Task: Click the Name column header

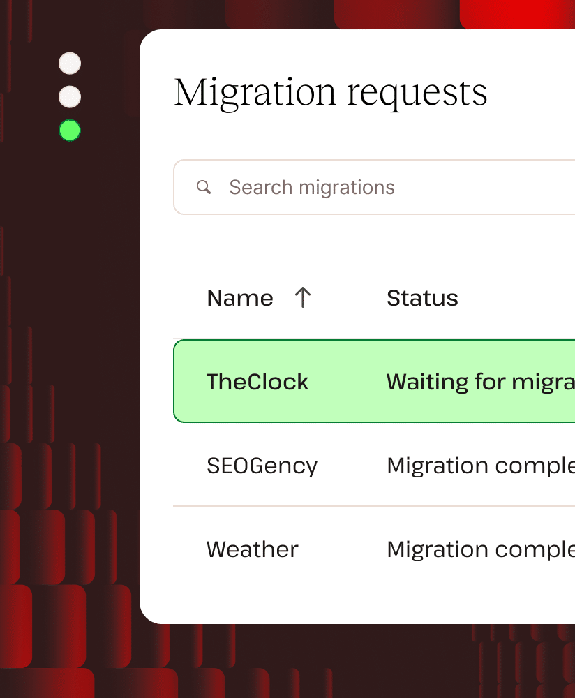Action: pyautogui.click(x=239, y=297)
